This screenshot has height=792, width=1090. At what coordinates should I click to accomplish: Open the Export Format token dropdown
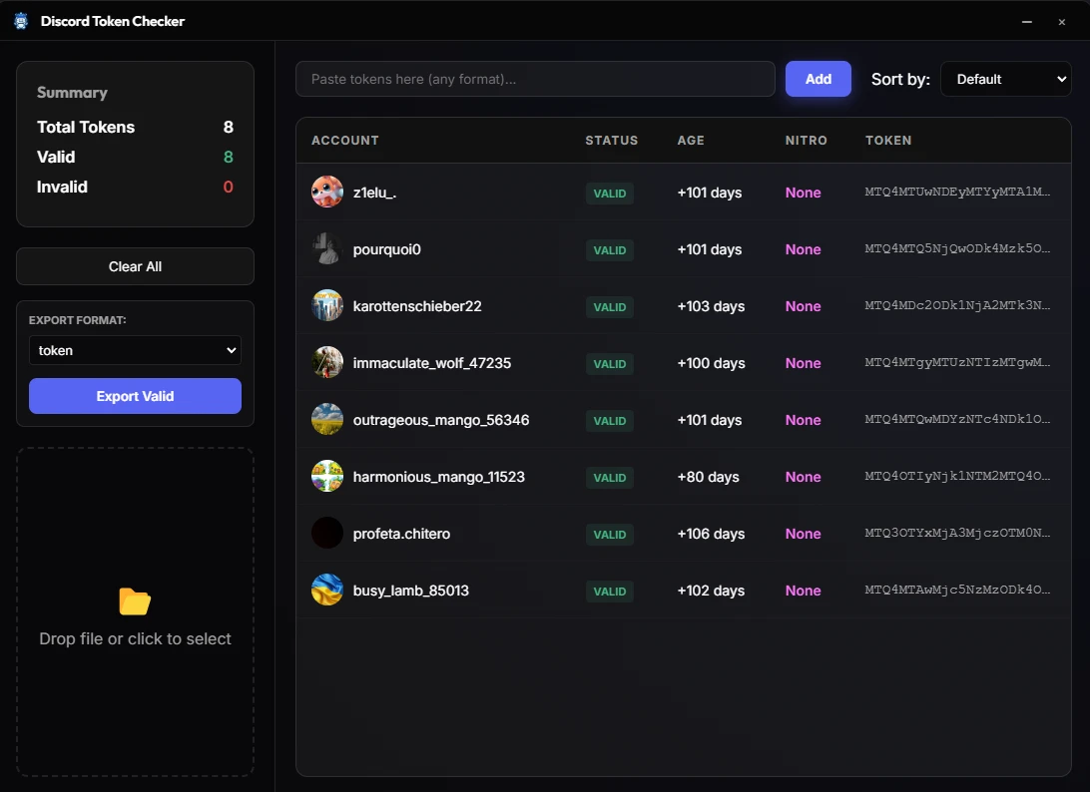pos(135,350)
